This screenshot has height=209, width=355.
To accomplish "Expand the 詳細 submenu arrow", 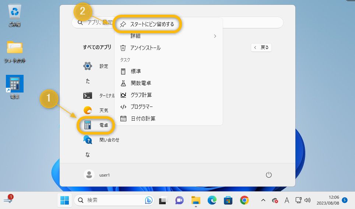I will click(x=215, y=36).
